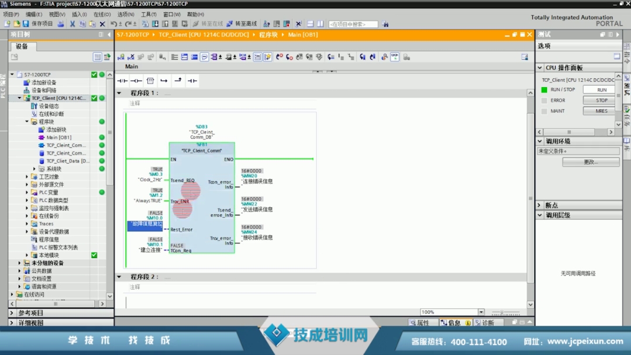The image size is (631, 355).
Task: Click the copy icon in main toolbar
Action: [x=82, y=24]
